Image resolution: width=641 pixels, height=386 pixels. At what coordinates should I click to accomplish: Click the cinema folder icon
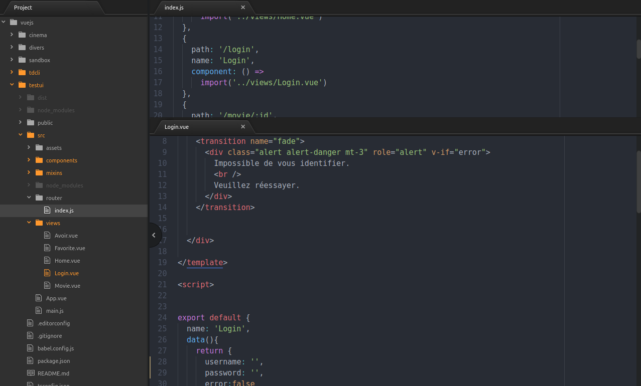pyautogui.click(x=22, y=35)
